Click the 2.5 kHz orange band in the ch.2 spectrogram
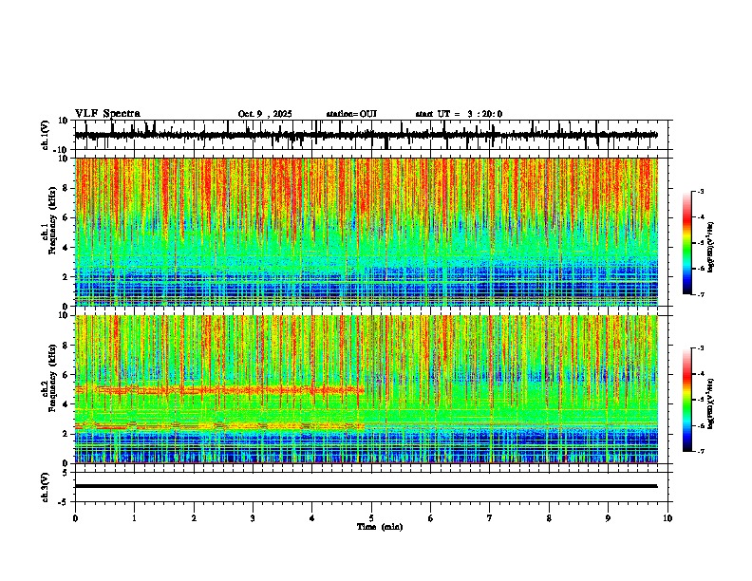This screenshot has height=581, width=752. [x=219, y=425]
